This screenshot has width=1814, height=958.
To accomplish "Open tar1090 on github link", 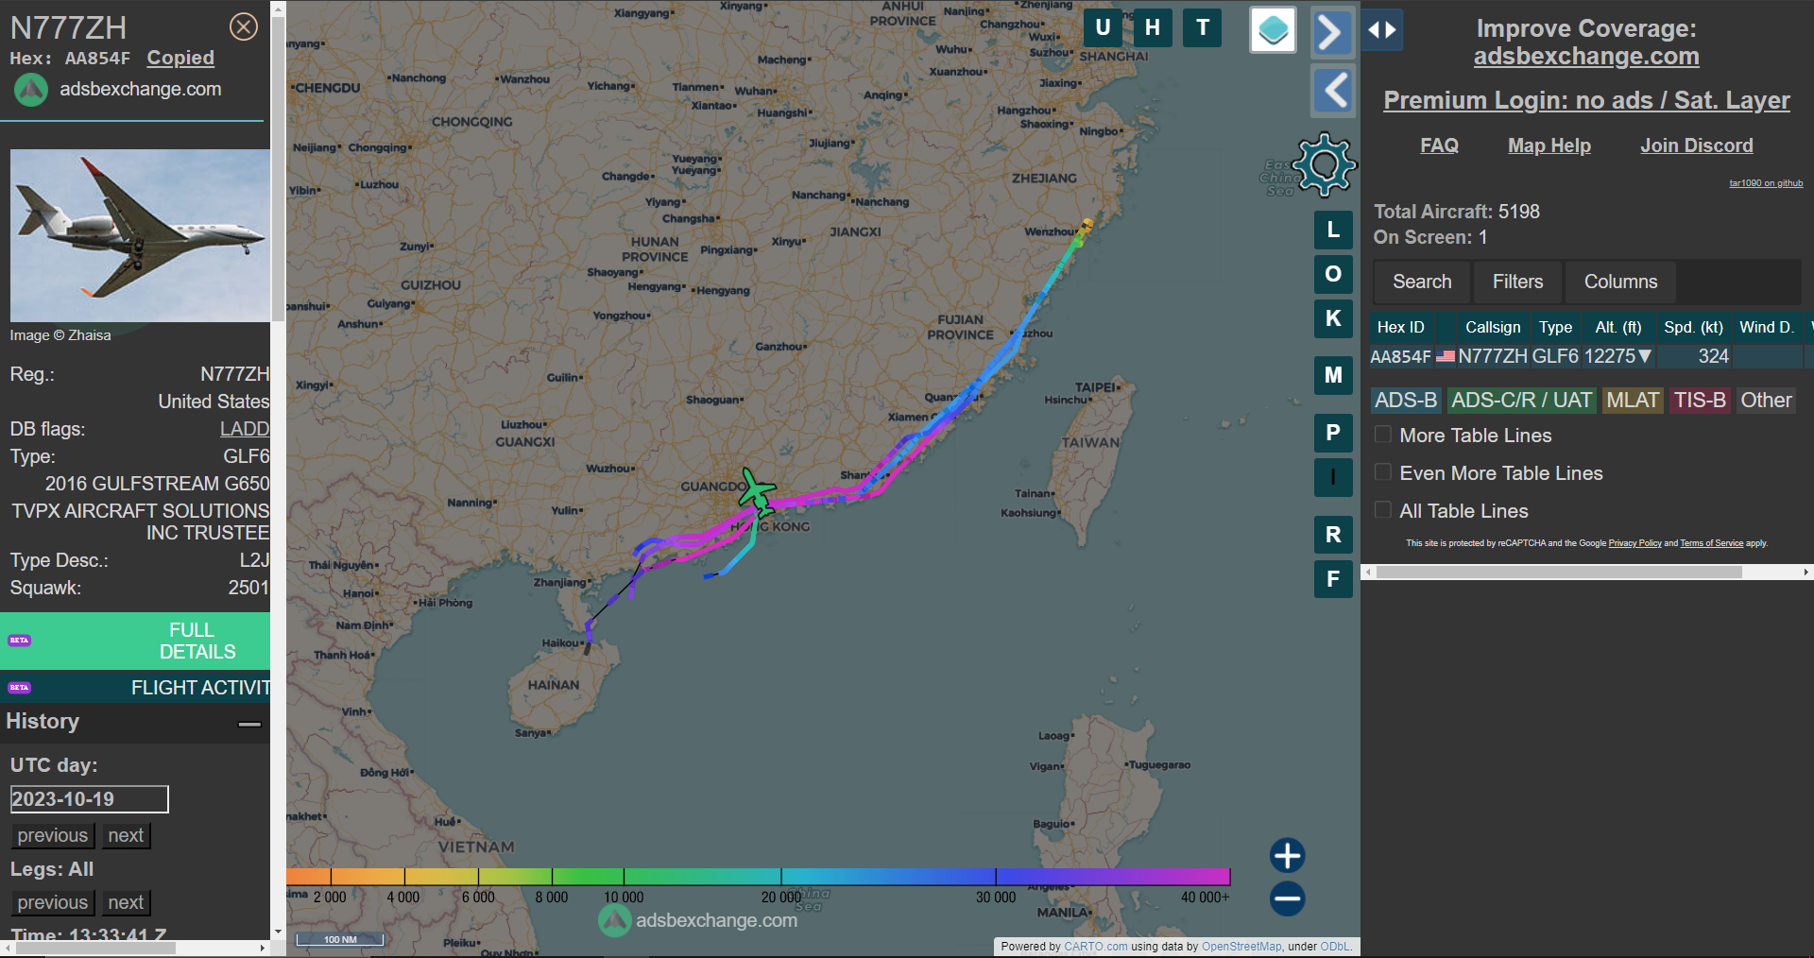I will (x=1766, y=183).
